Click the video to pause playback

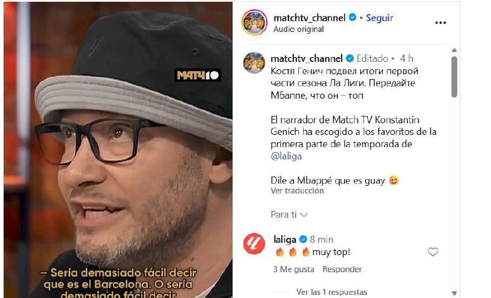(118, 150)
